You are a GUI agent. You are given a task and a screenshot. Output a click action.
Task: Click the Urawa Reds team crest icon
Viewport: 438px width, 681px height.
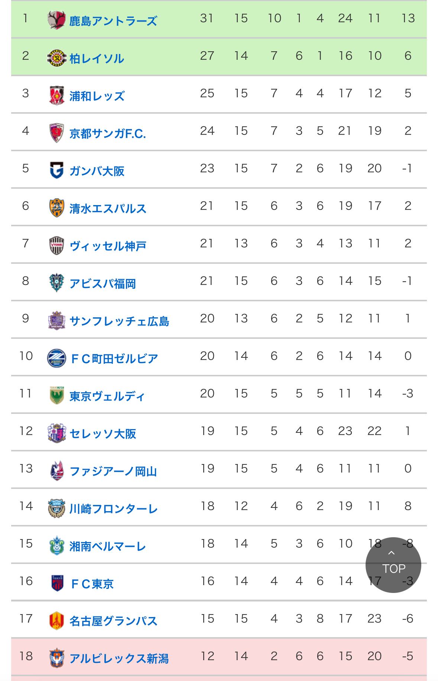(56, 95)
